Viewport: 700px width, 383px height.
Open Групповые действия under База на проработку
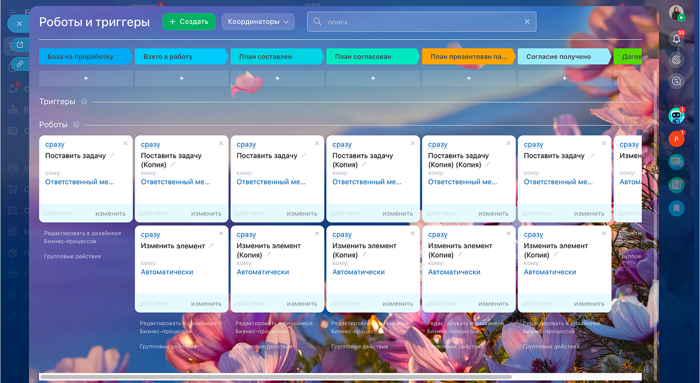click(x=72, y=256)
